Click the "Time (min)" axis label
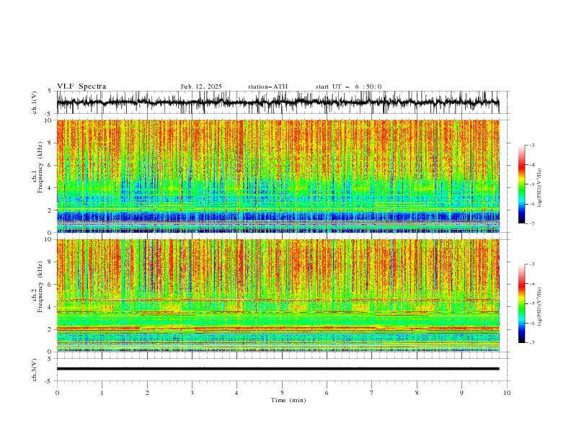The image size is (571, 441). pos(288,400)
